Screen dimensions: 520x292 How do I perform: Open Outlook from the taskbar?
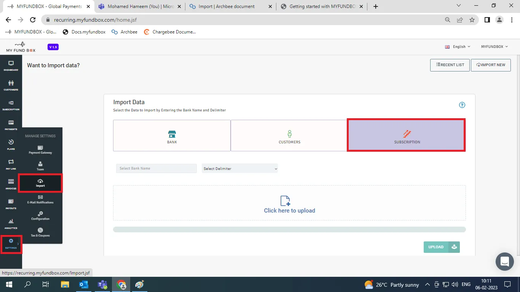pos(84,284)
